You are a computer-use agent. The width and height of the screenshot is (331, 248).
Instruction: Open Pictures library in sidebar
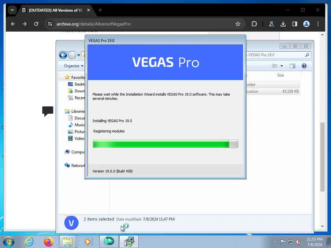click(x=76, y=132)
